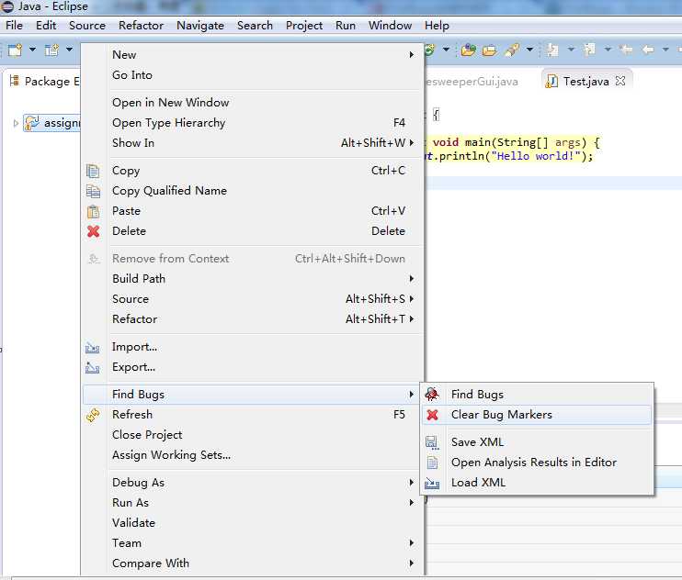
Task: Switch to the MinesweeperGui.java tab
Action: pyautogui.click(x=472, y=82)
